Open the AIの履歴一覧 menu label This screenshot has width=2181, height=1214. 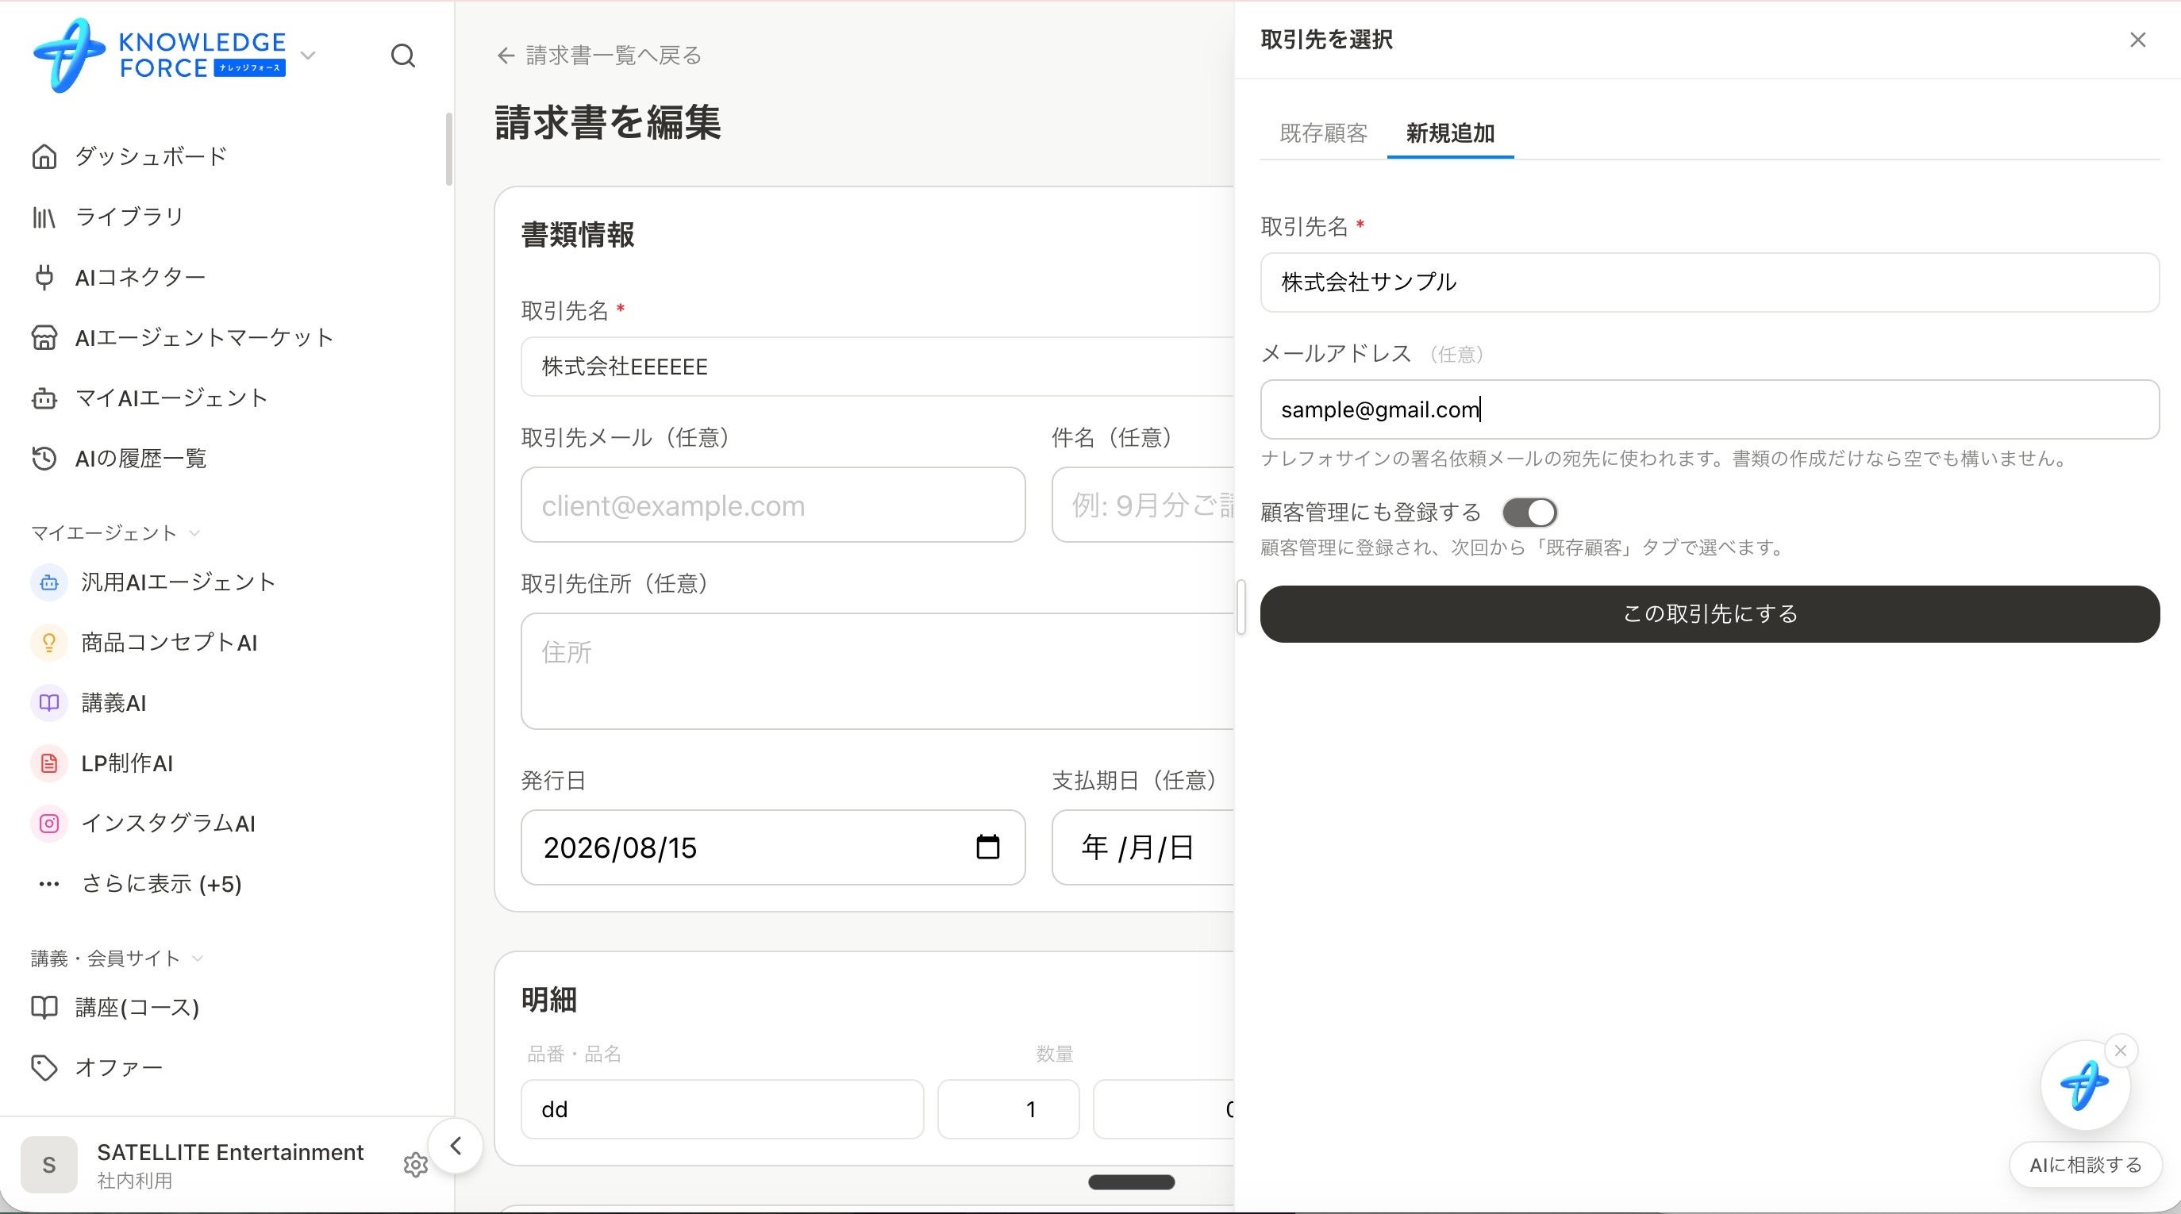(x=140, y=459)
